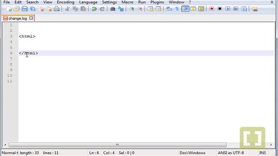The width and height of the screenshot is (278, 156).
Task: Open the Plugins menu
Action: click(157, 2)
